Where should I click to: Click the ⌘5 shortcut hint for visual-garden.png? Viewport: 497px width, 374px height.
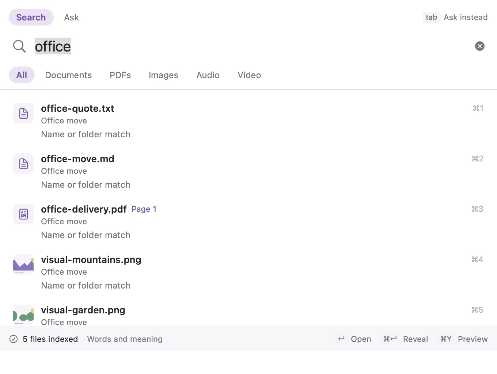click(x=477, y=310)
